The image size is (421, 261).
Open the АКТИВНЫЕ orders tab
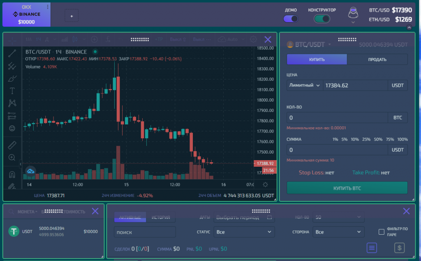coord(130,217)
